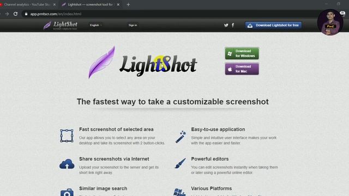Open the Sign in link
The width and height of the screenshot is (349, 196).
(x=133, y=25)
